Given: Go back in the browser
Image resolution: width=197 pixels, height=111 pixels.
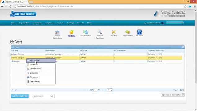Looking at the screenshot, I should [x=2, y=6].
